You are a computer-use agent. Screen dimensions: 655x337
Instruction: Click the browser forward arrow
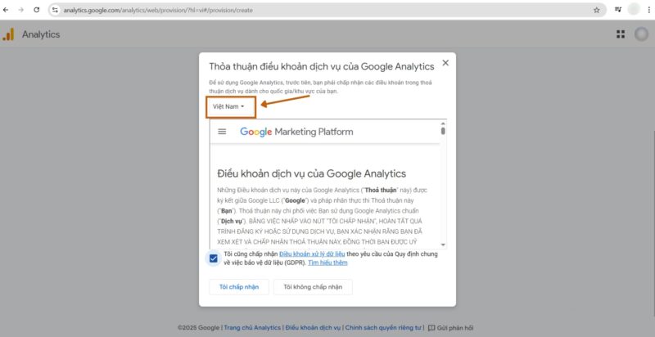[21, 10]
